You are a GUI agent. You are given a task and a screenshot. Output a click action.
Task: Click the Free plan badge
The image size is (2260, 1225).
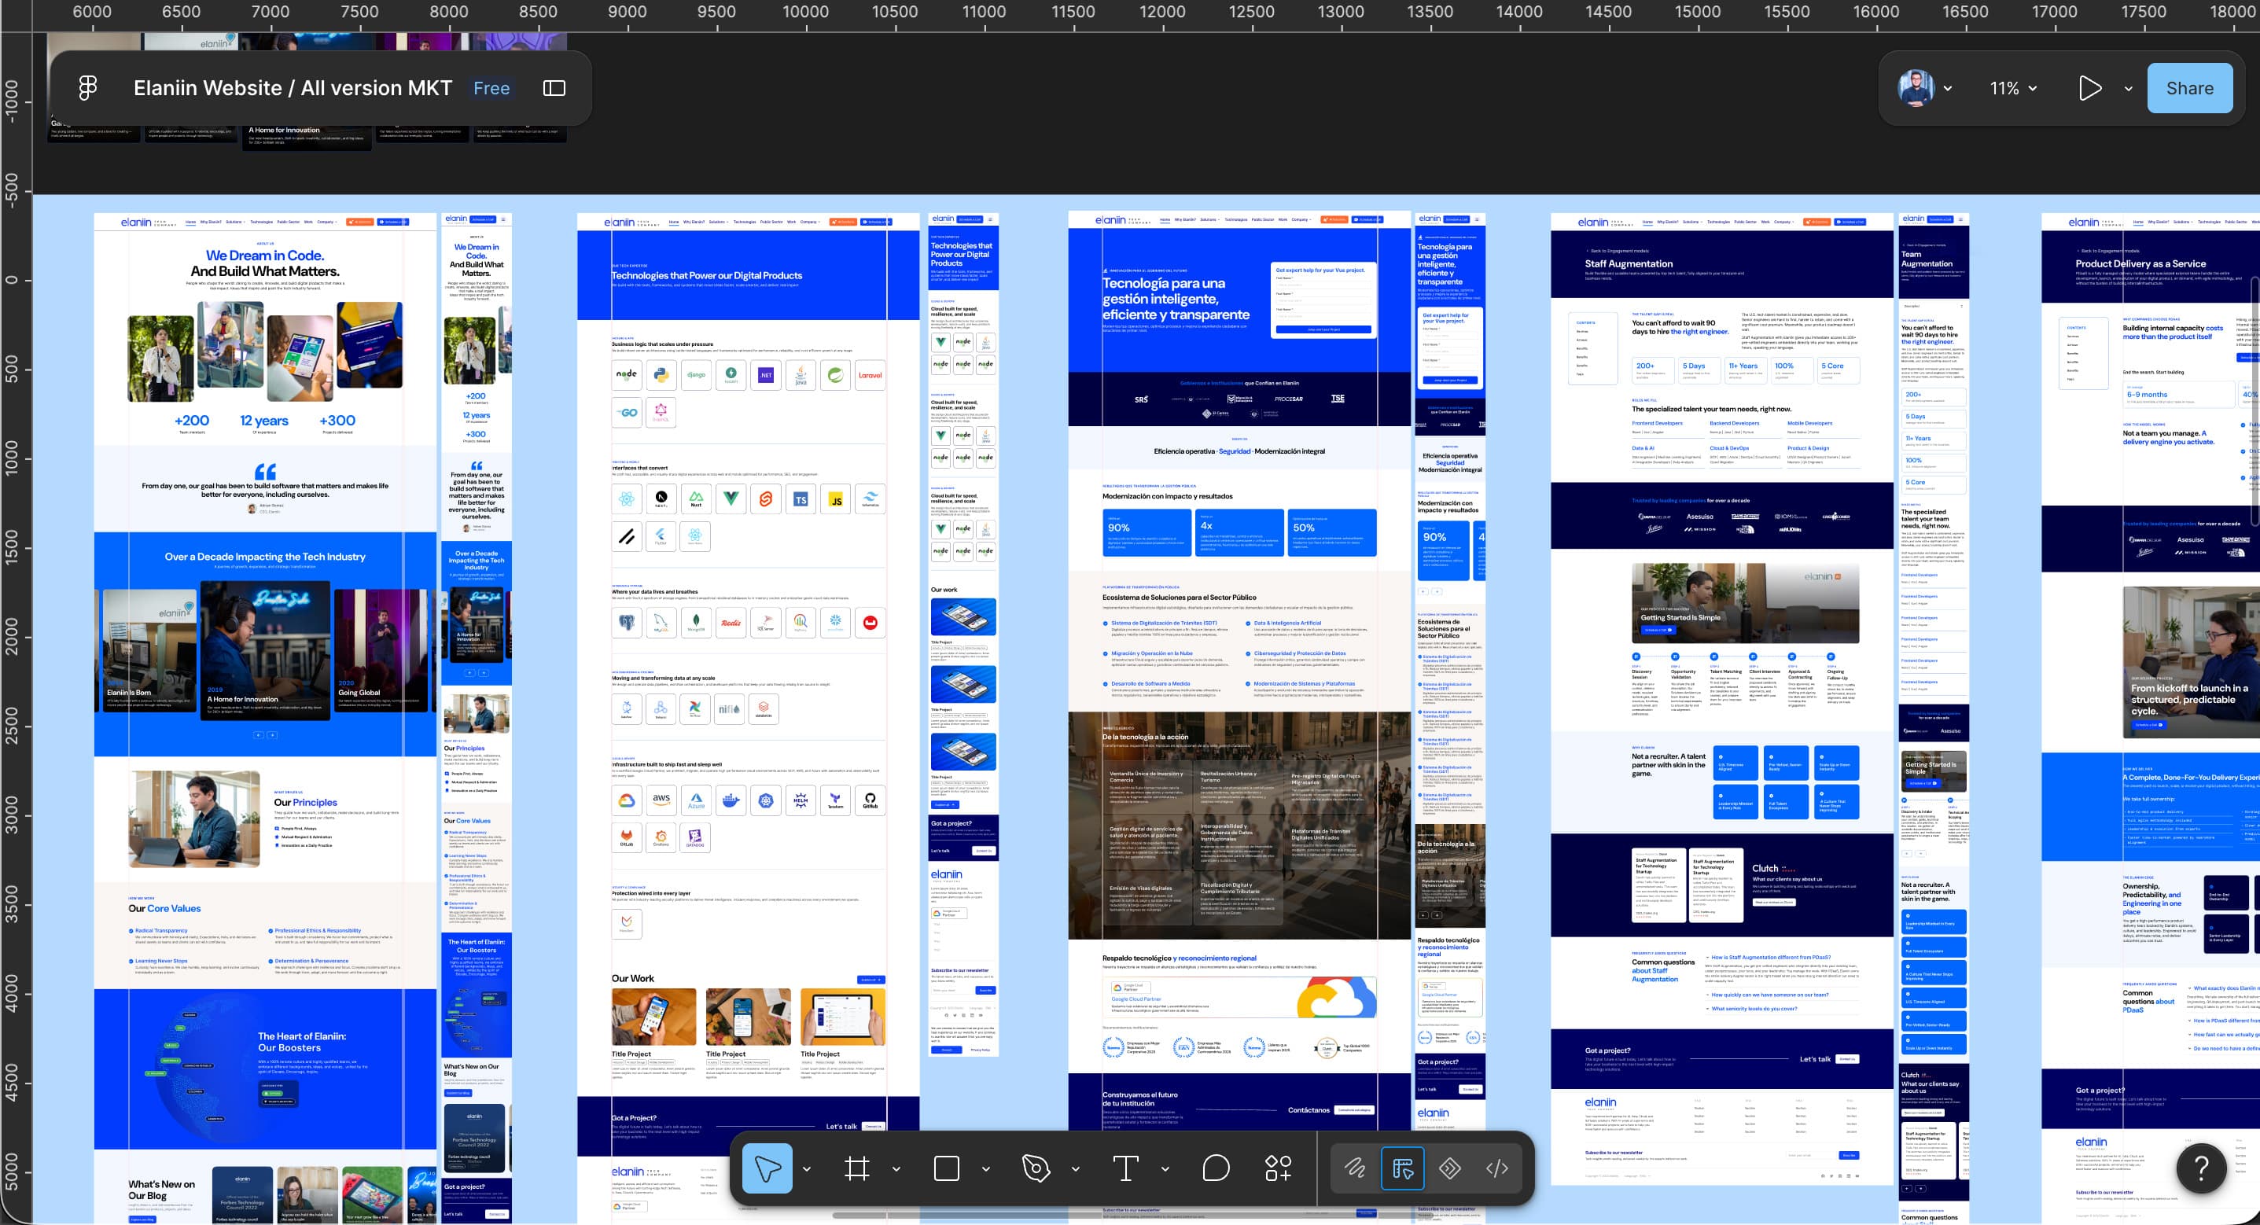[x=491, y=88]
